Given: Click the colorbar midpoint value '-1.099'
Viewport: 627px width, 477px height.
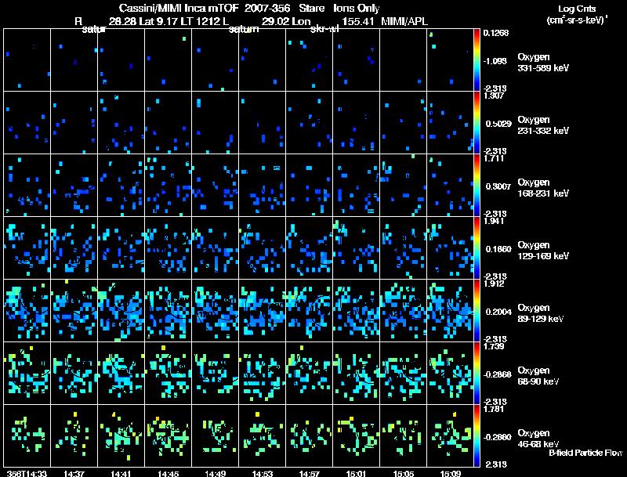Looking at the screenshot, I should point(495,61).
